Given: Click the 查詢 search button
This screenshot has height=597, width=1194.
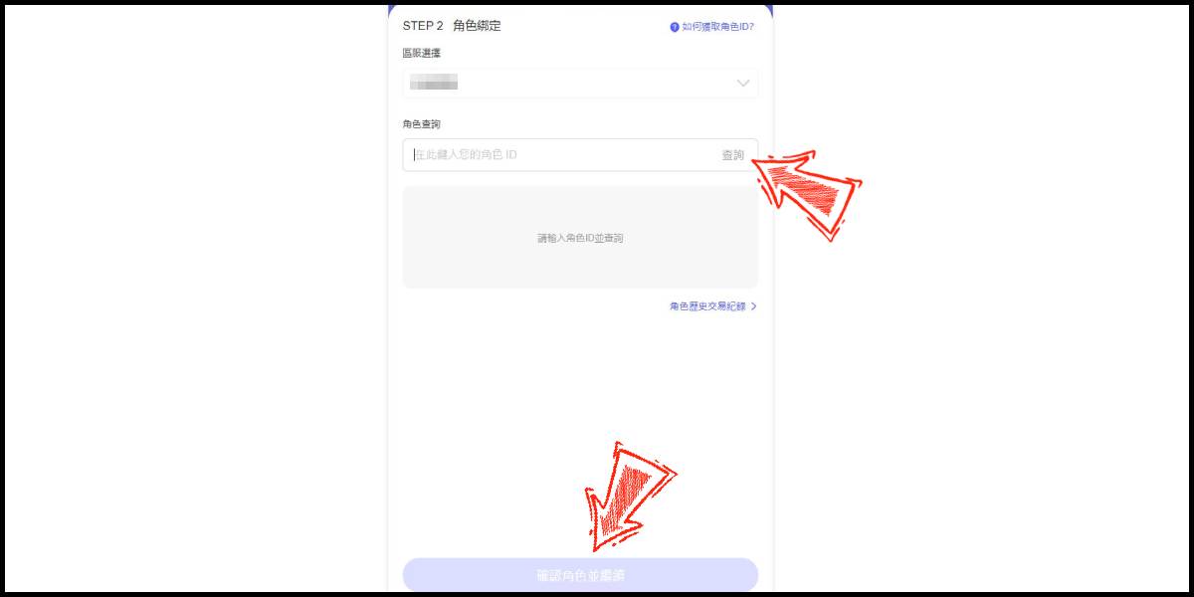Looking at the screenshot, I should pos(733,155).
